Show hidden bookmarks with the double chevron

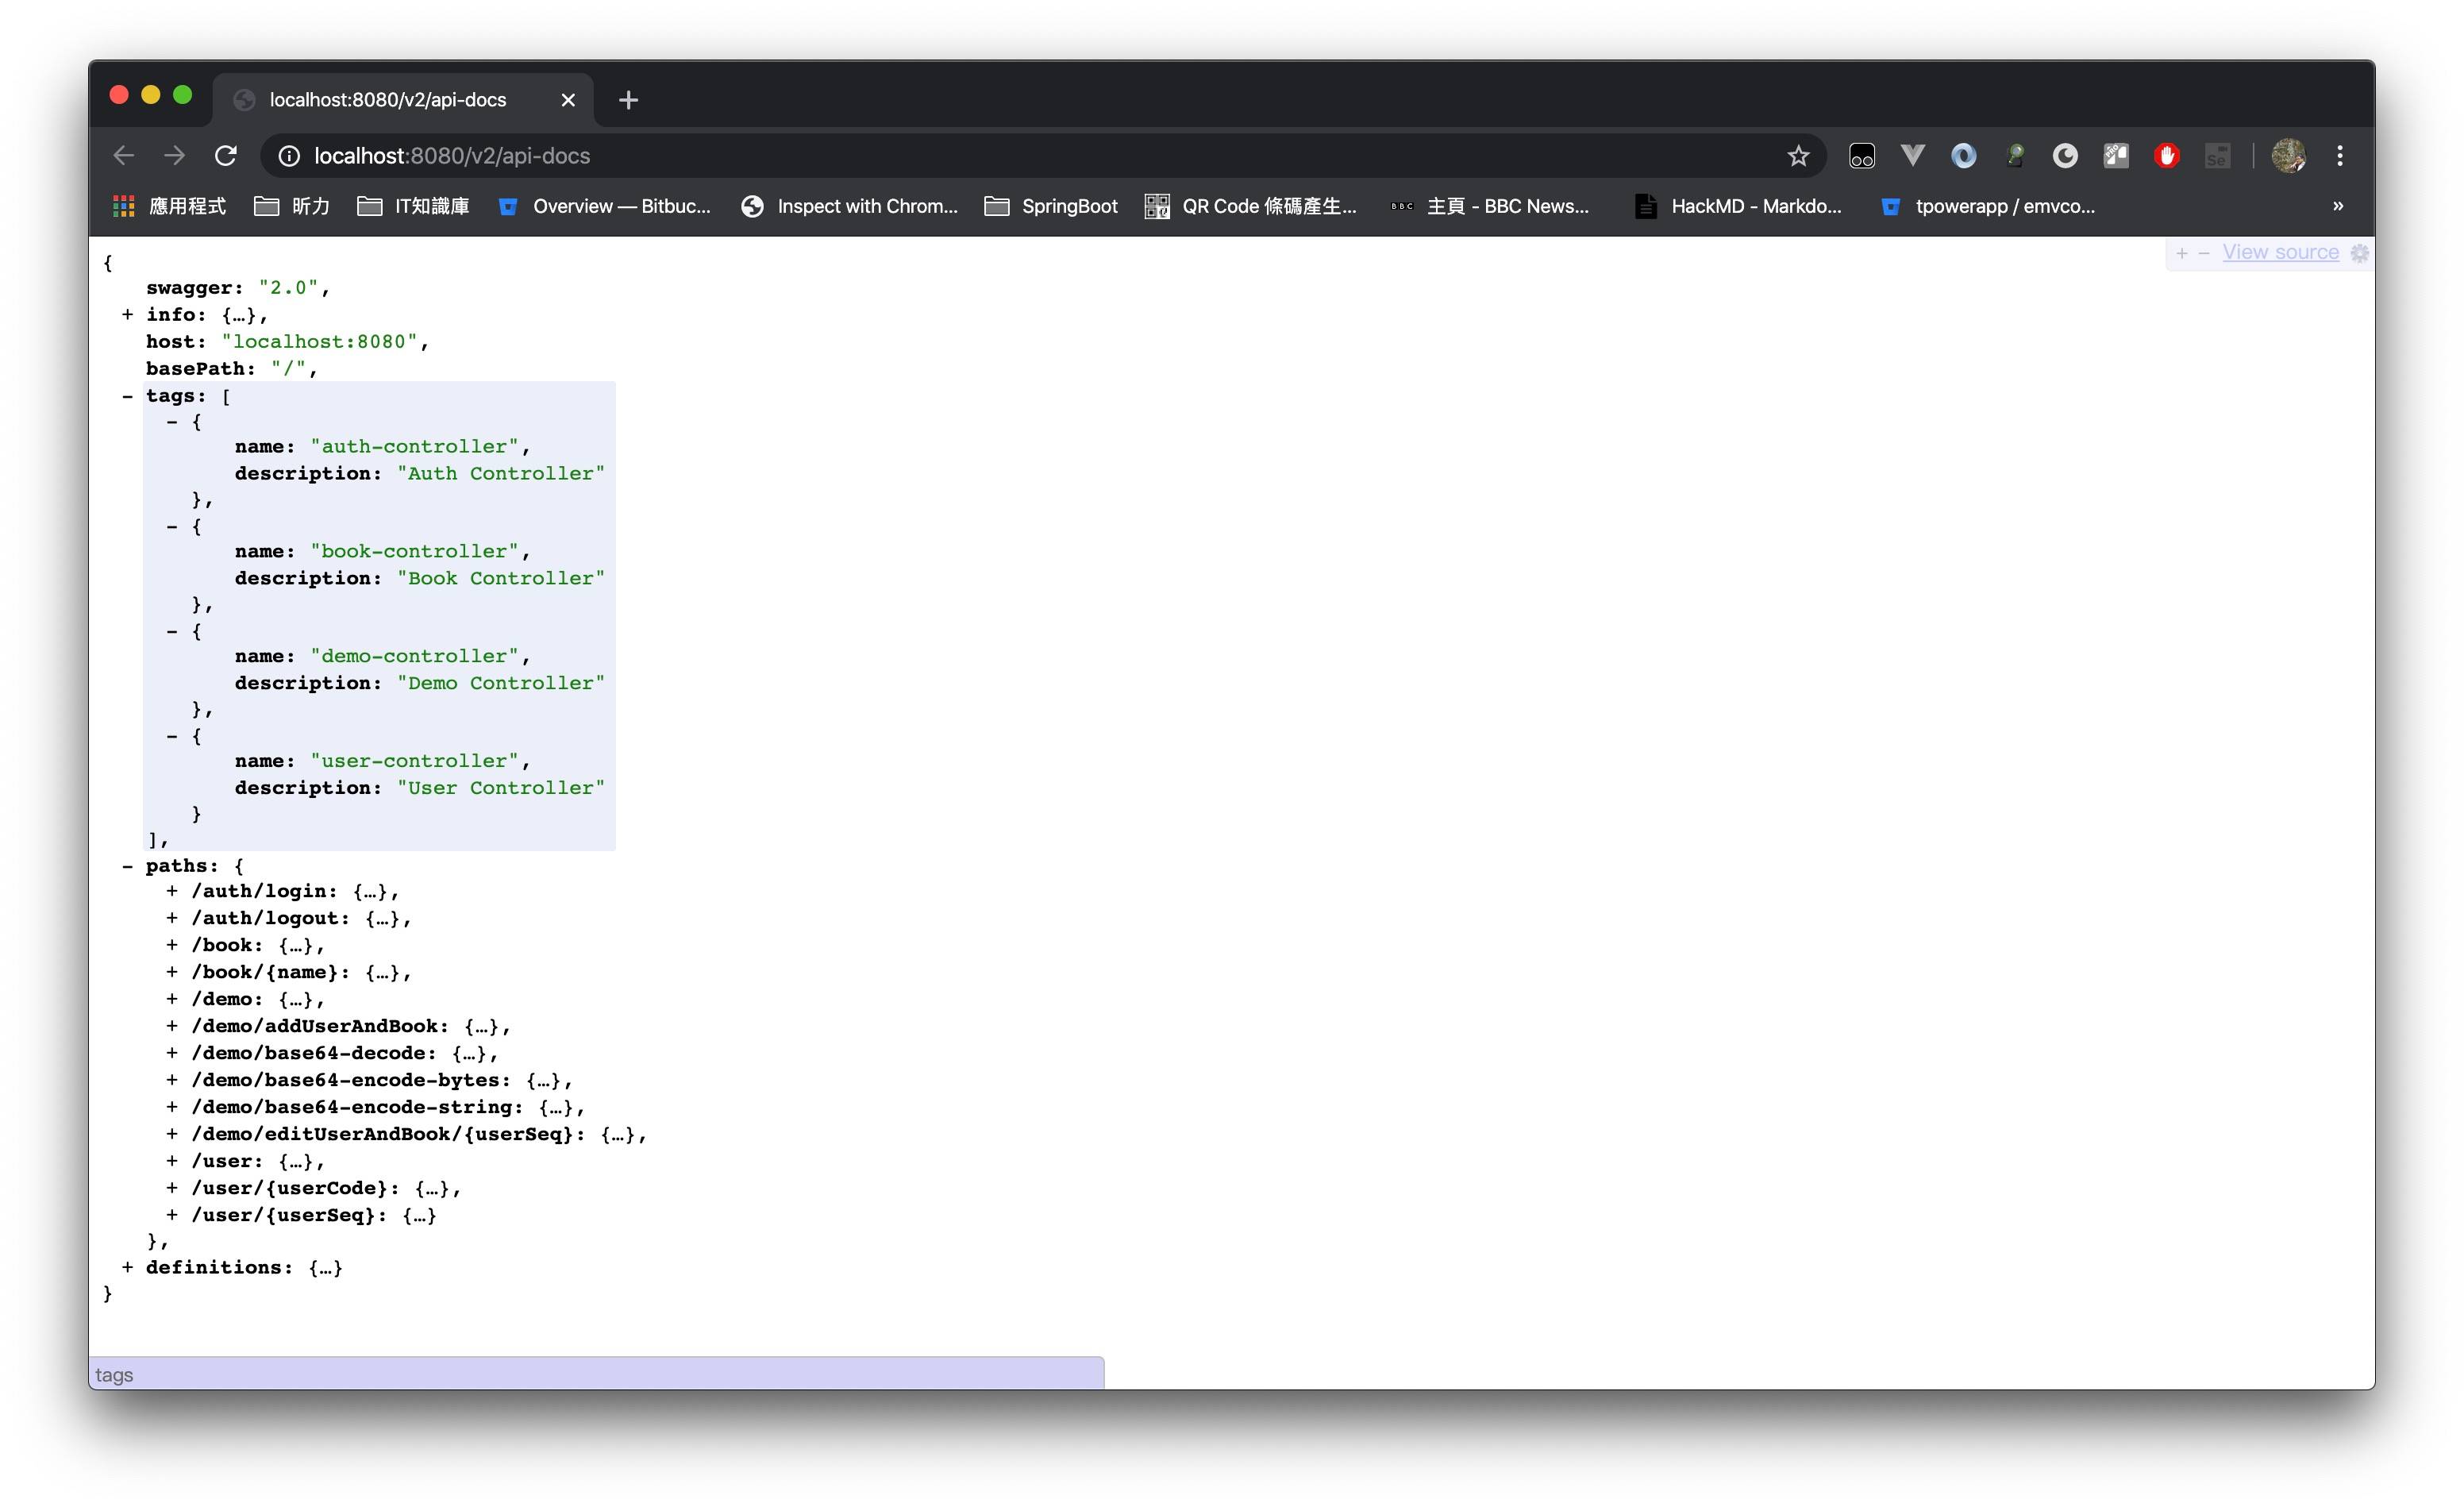(2338, 206)
